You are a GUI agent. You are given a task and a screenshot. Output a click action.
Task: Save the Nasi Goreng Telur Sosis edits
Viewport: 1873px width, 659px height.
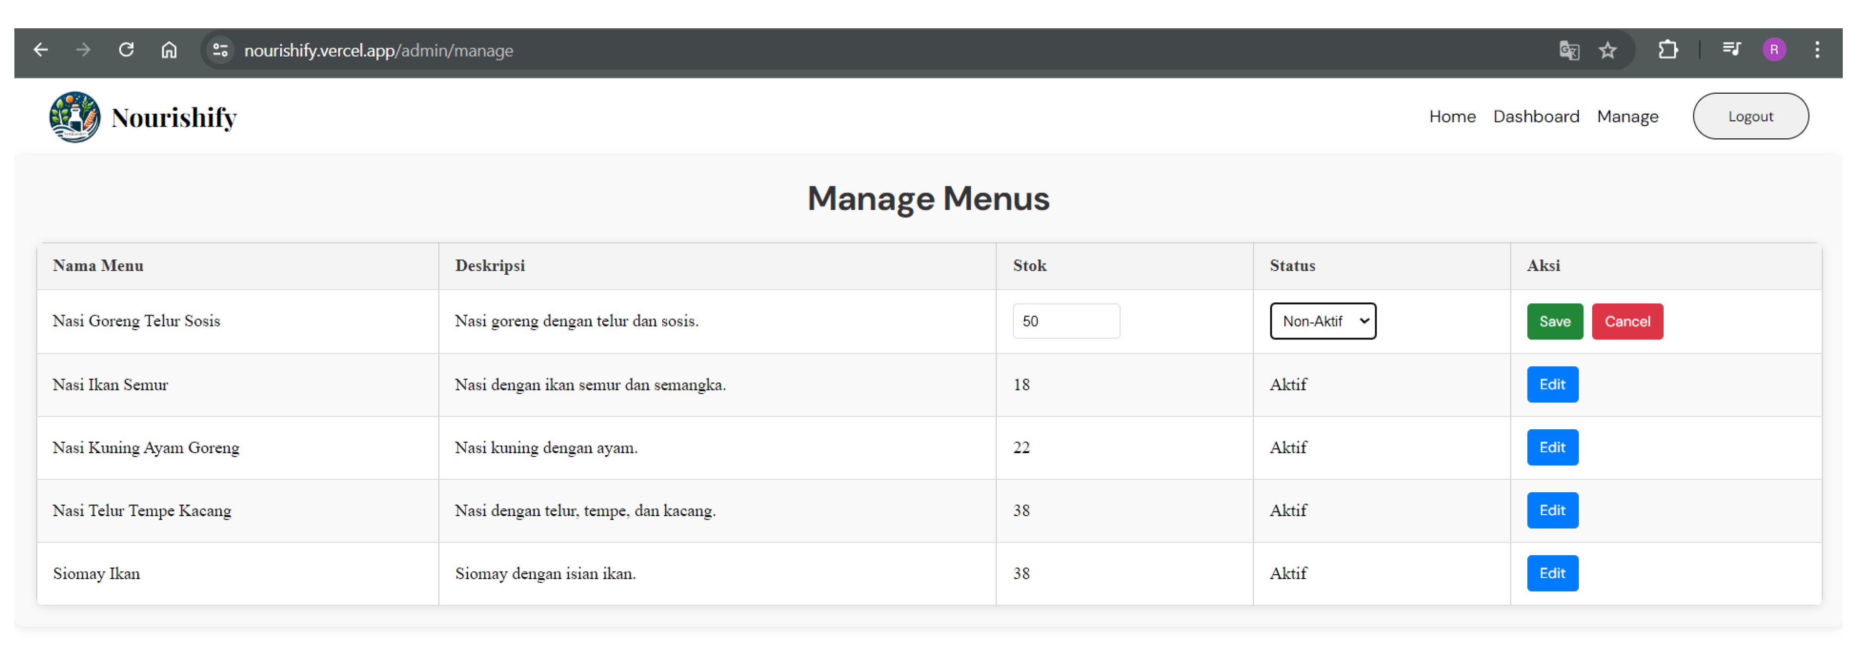click(1554, 322)
